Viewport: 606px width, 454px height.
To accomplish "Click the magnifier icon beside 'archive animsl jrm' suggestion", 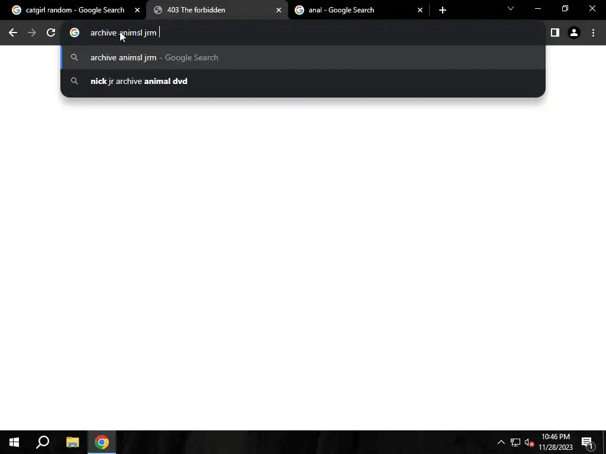I will [x=75, y=57].
